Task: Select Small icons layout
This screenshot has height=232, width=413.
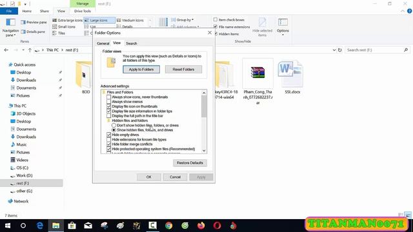Action: point(64,27)
